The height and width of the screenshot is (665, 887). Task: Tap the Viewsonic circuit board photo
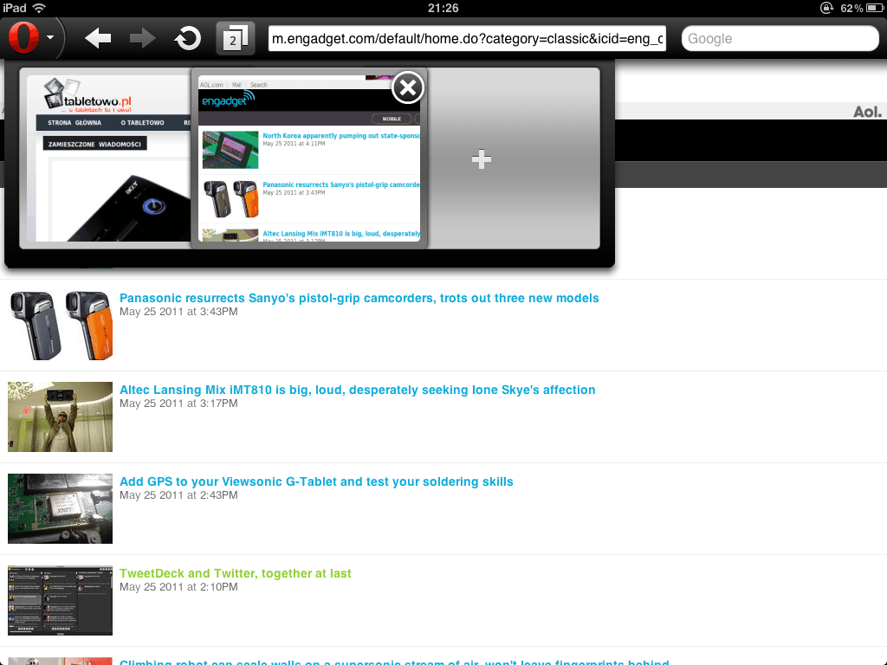click(x=60, y=508)
